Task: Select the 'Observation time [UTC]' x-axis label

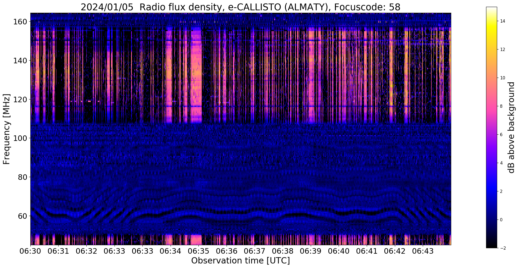Action: (240, 261)
